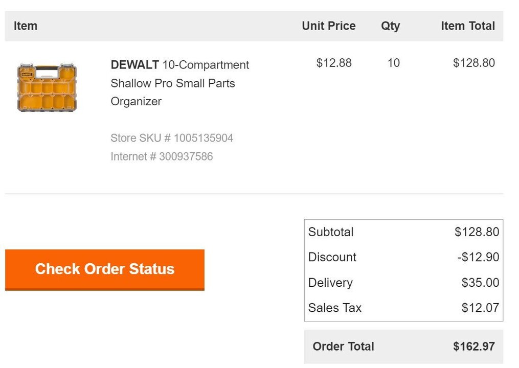Click the Delivery row label
This screenshot has height=368, width=519.
tap(330, 283)
